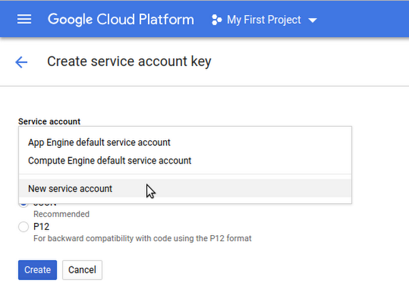Click the P12 backward compatibility description
Screen dimensions: 409x289
142,238
